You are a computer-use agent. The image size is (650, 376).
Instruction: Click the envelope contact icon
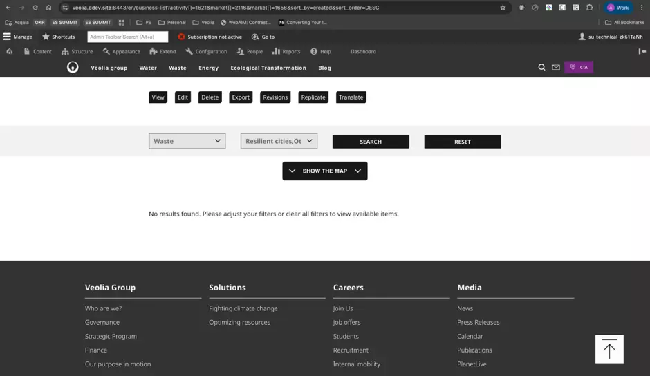pos(556,67)
